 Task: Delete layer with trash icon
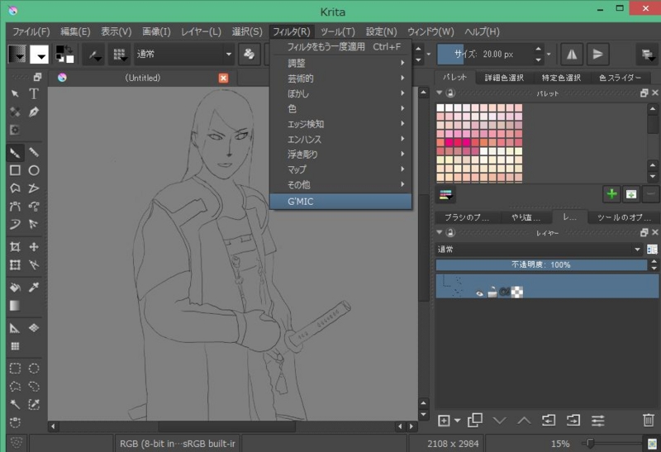(x=649, y=421)
